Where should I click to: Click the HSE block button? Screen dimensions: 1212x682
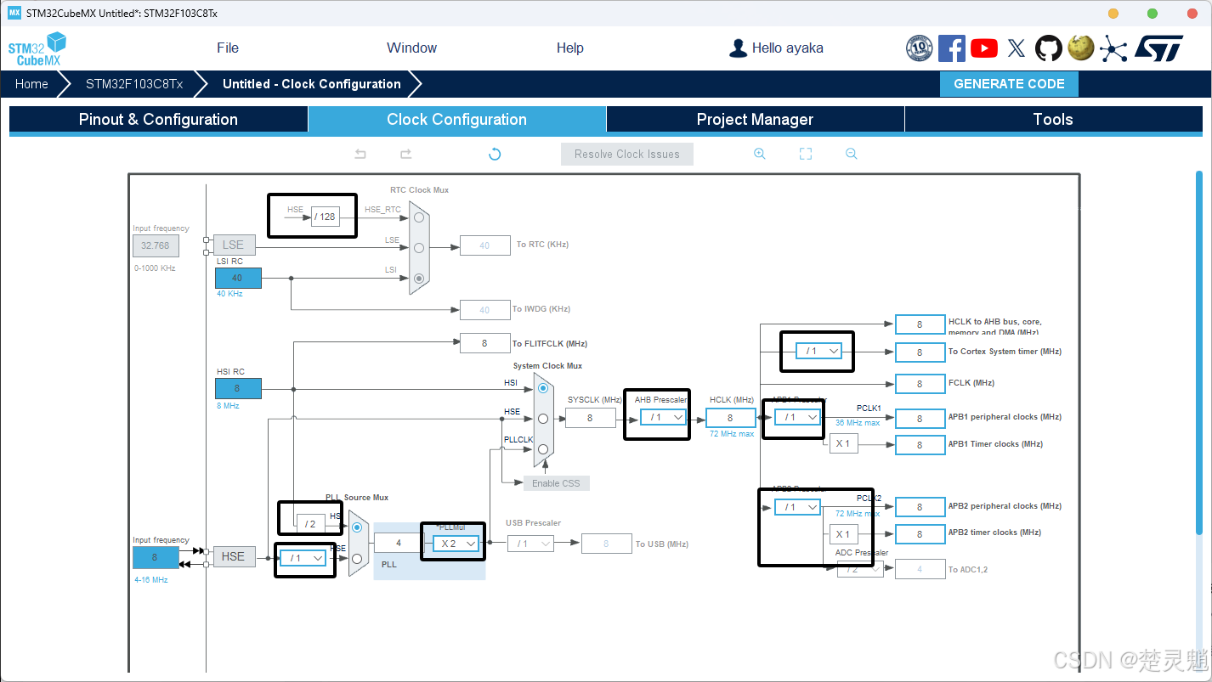234,557
